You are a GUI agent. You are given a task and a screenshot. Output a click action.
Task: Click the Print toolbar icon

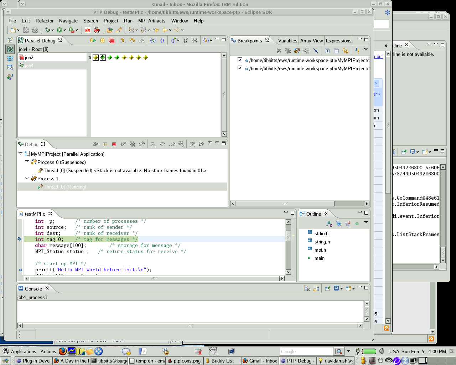tap(35, 30)
